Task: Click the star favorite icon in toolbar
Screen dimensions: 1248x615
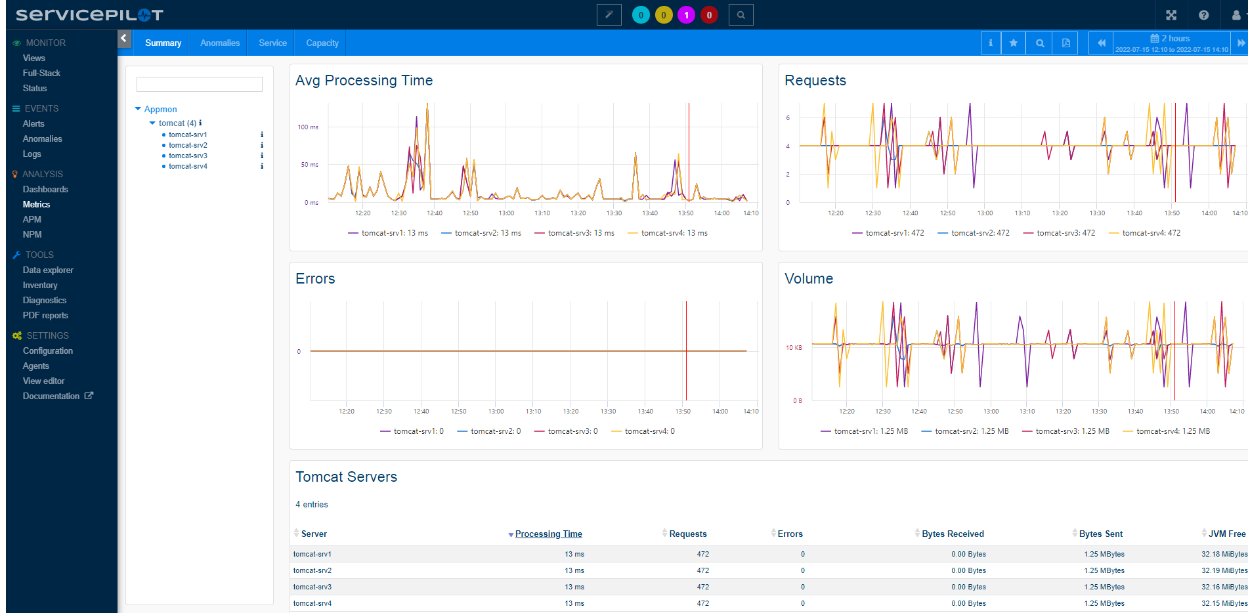Action: tap(1014, 43)
